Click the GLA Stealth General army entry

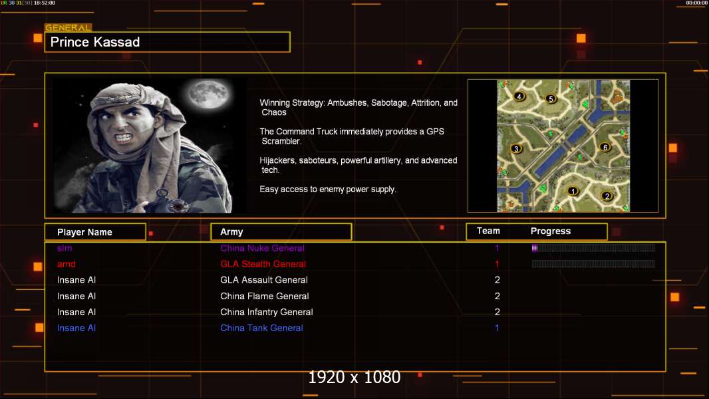click(263, 264)
